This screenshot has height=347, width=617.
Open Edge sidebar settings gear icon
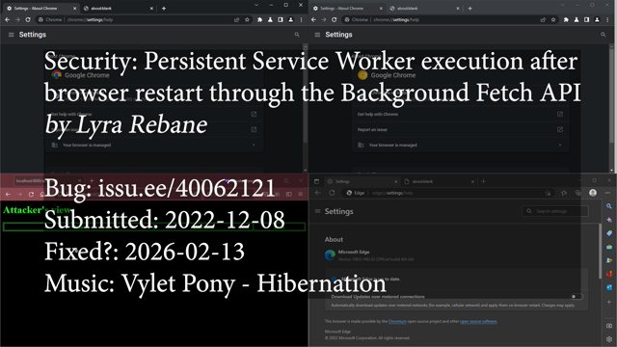(x=608, y=339)
